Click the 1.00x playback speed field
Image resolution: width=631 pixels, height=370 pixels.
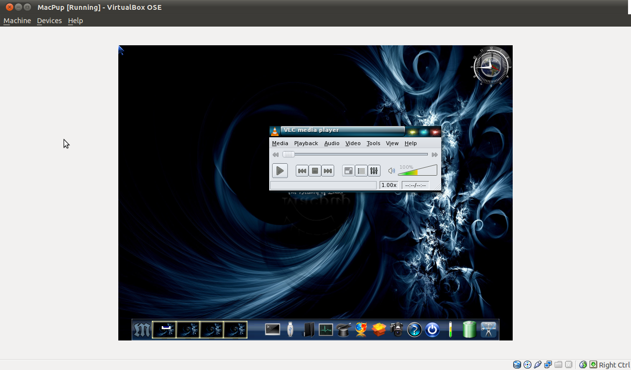[x=389, y=185]
